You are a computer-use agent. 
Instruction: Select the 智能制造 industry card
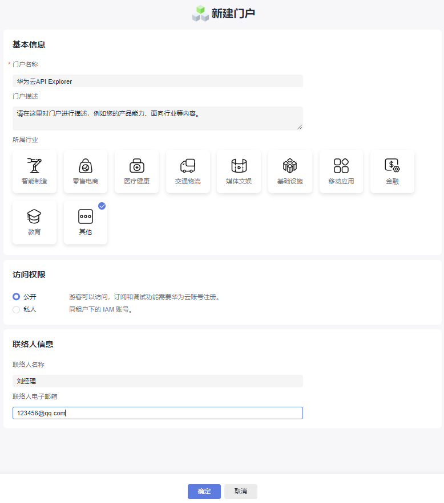coord(34,171)
